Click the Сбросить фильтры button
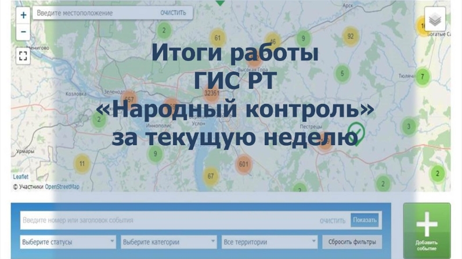462x259 pixels. point(352,242)
